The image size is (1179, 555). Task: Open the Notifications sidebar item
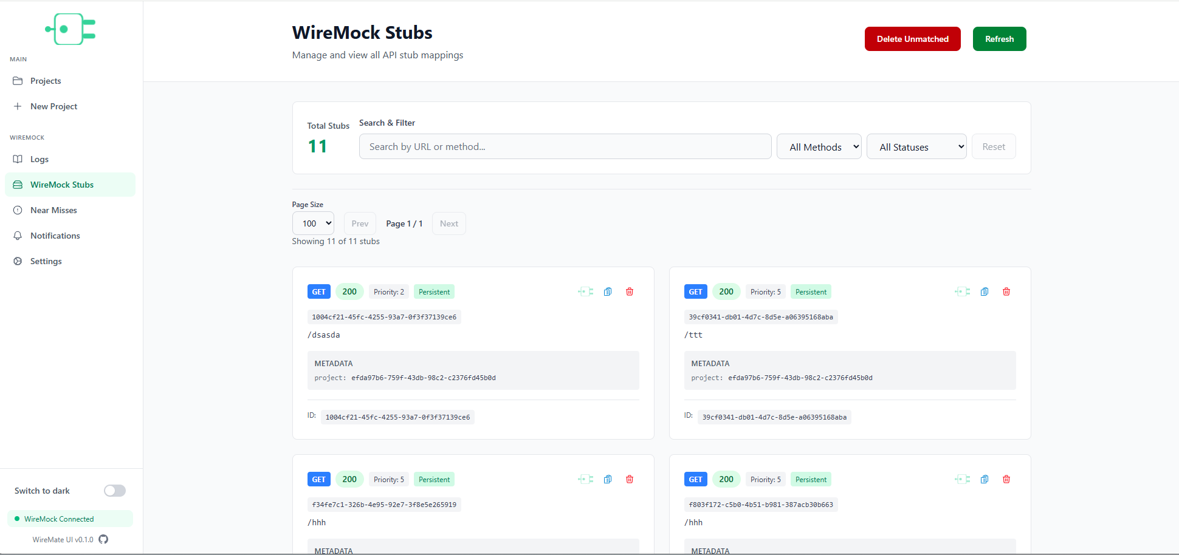(70, 236)
